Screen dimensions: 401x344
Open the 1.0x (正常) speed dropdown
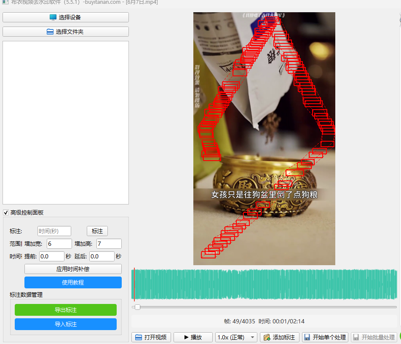coord(236,337)
